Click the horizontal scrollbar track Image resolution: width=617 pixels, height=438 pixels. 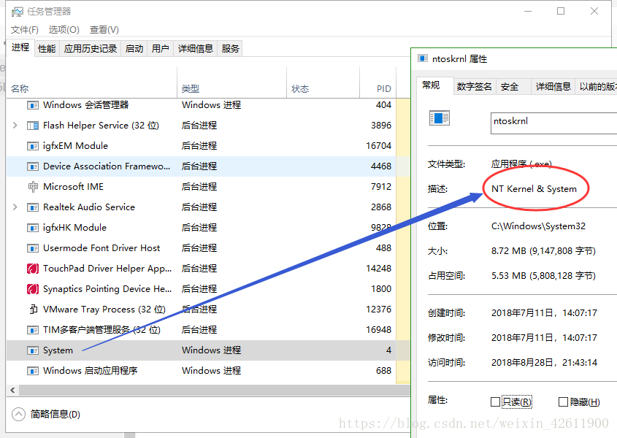tap(215, 390)
